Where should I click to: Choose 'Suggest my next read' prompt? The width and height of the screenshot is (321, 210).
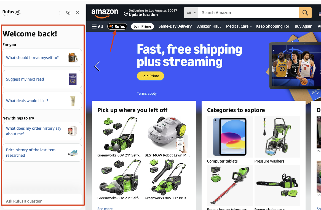[42, 79]
